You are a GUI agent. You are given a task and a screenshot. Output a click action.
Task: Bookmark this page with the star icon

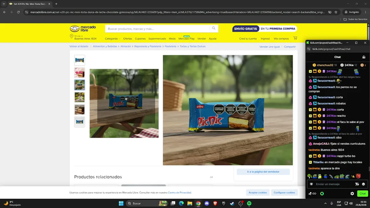(x=336, y=12)
